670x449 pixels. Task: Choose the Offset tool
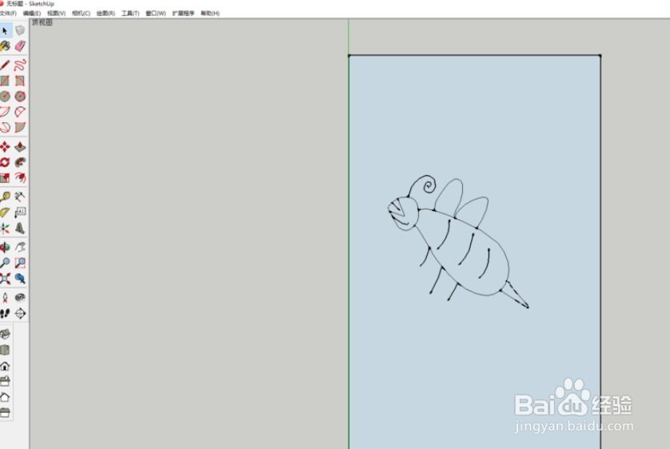click(x=20, y=177)
